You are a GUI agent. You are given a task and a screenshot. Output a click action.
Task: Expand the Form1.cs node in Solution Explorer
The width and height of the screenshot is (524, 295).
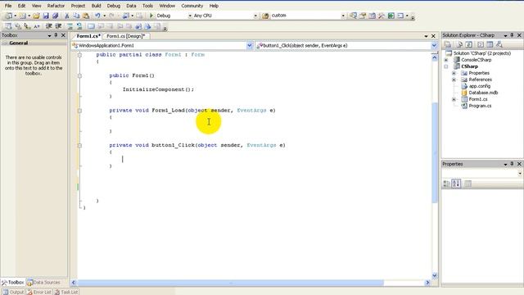click(x=454, y=99)
